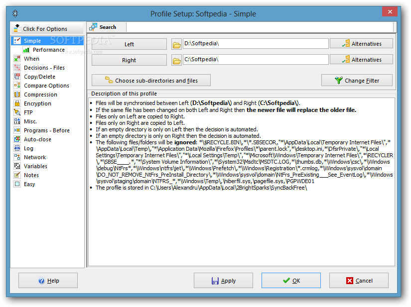Close the Profile Setup window

point(390,12)
